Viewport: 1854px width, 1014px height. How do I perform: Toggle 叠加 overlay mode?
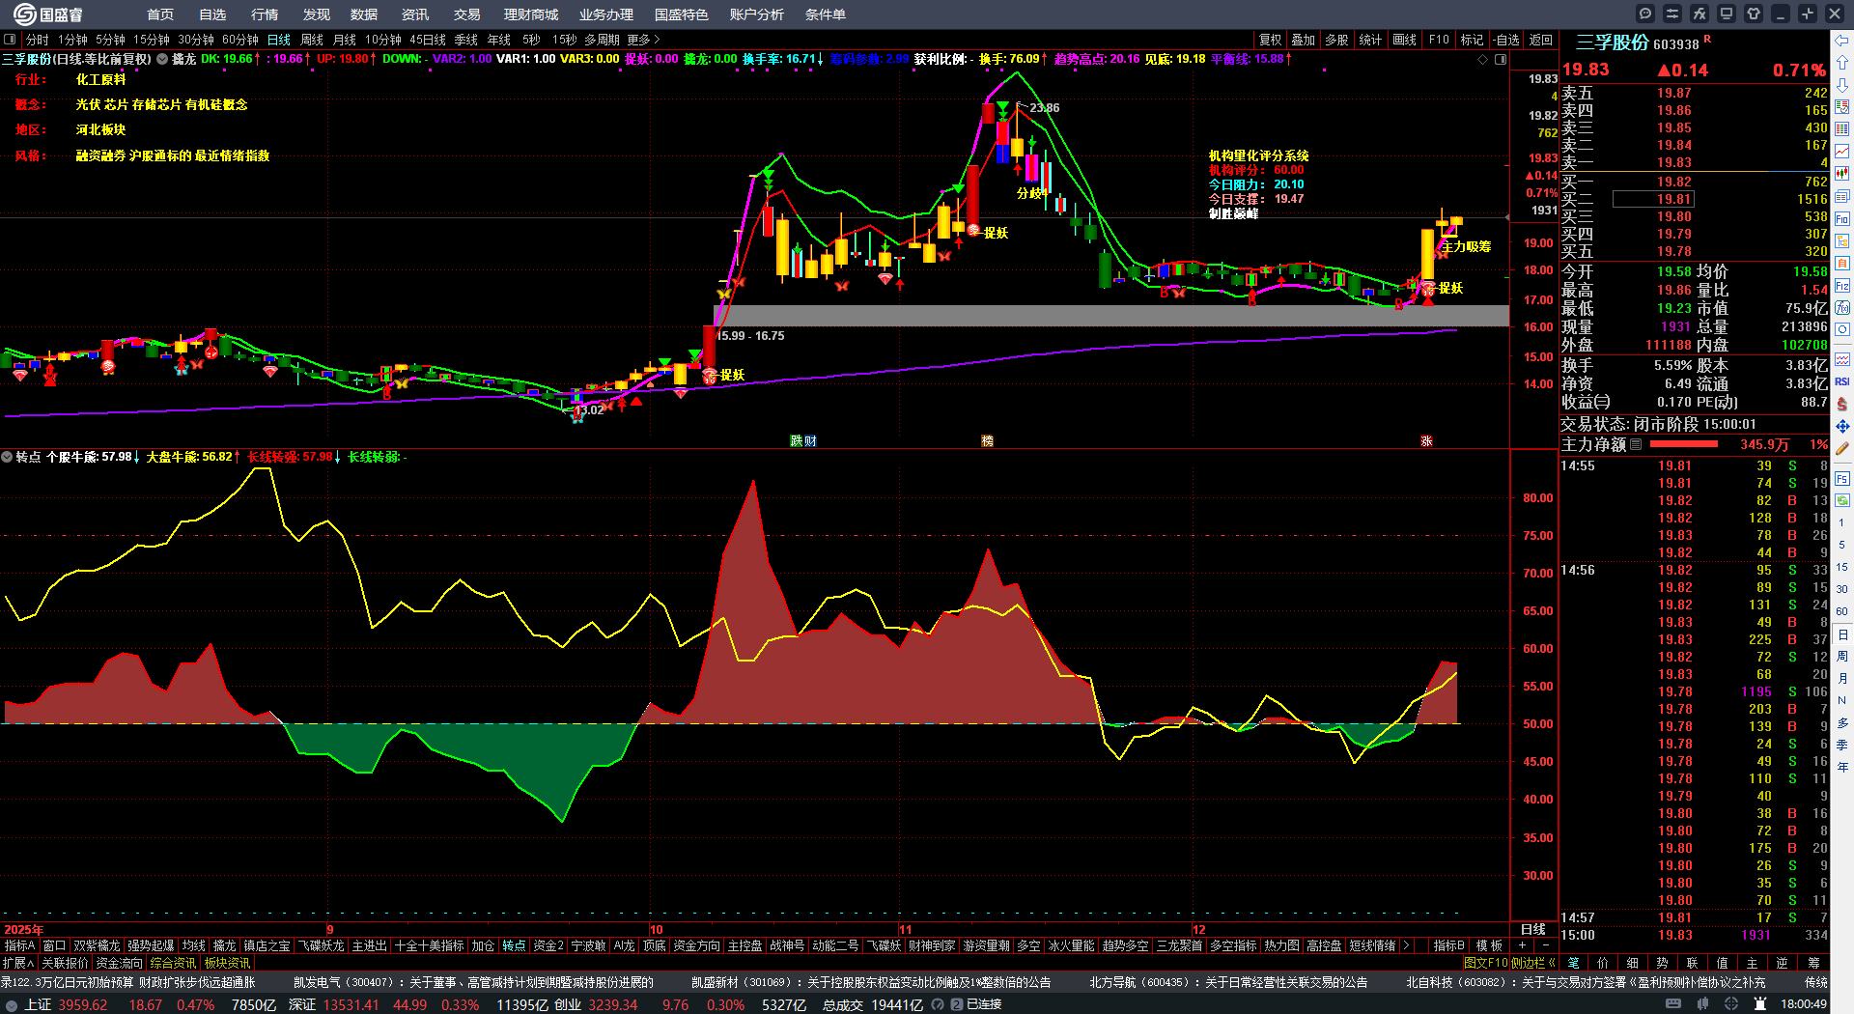1304,40
